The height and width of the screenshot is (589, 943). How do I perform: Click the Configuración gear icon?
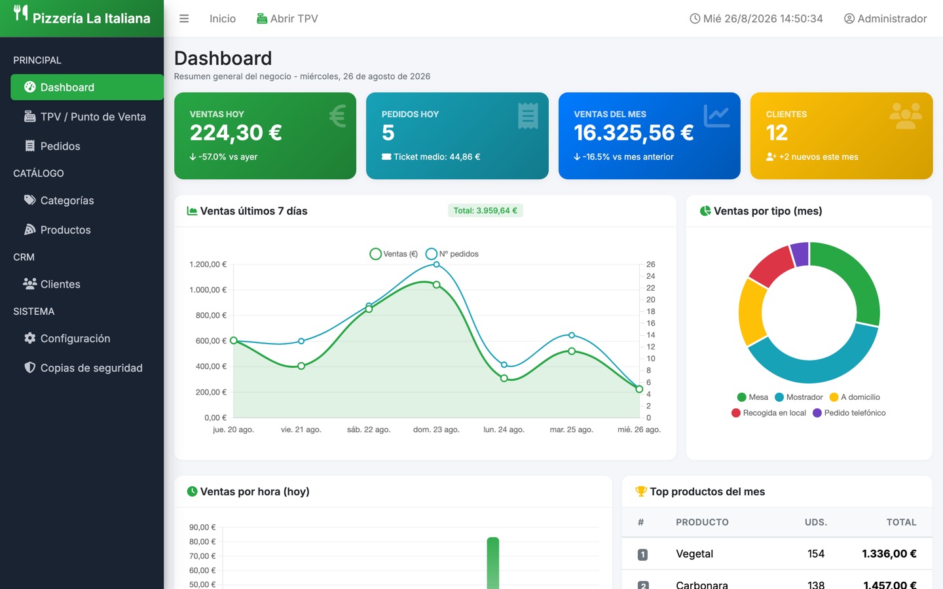pos(29,338)
